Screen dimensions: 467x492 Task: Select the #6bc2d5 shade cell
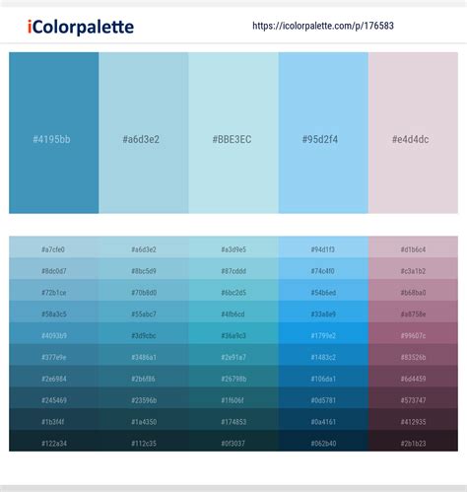click(233, 290)
